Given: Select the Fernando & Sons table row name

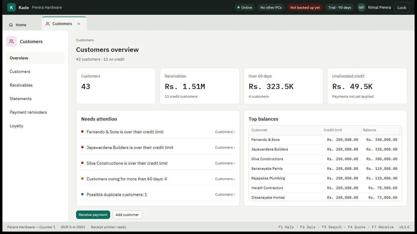Looking at the screenshot, I should click(x=265, y=140).
